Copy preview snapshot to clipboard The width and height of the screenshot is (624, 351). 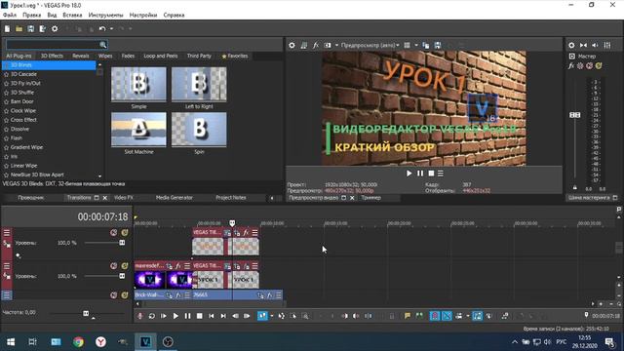426,46
